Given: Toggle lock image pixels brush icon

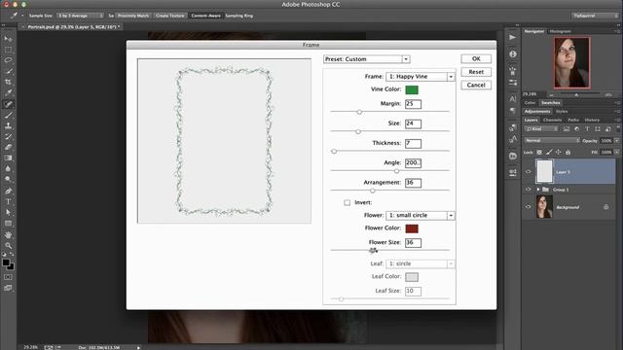Looking at the screenshot, I should coord(549,152).
